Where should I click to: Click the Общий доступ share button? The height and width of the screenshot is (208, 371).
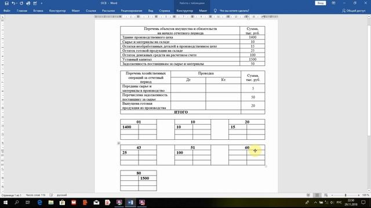tap(354, 10)
